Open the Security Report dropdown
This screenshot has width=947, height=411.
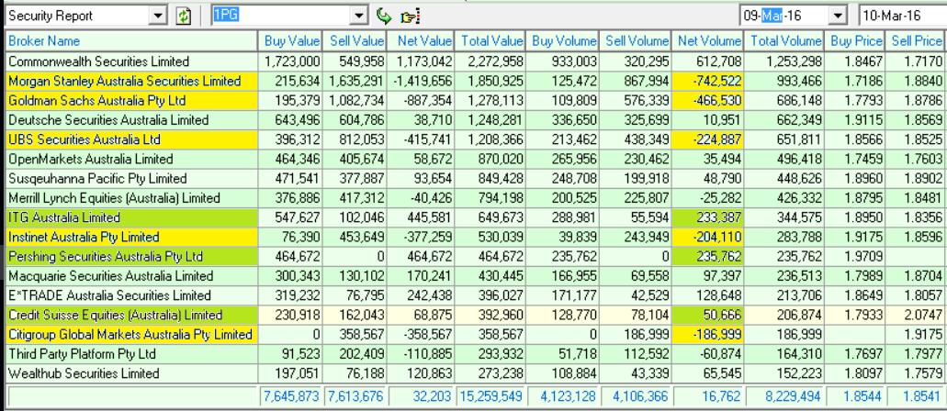(x=159, y=16)
